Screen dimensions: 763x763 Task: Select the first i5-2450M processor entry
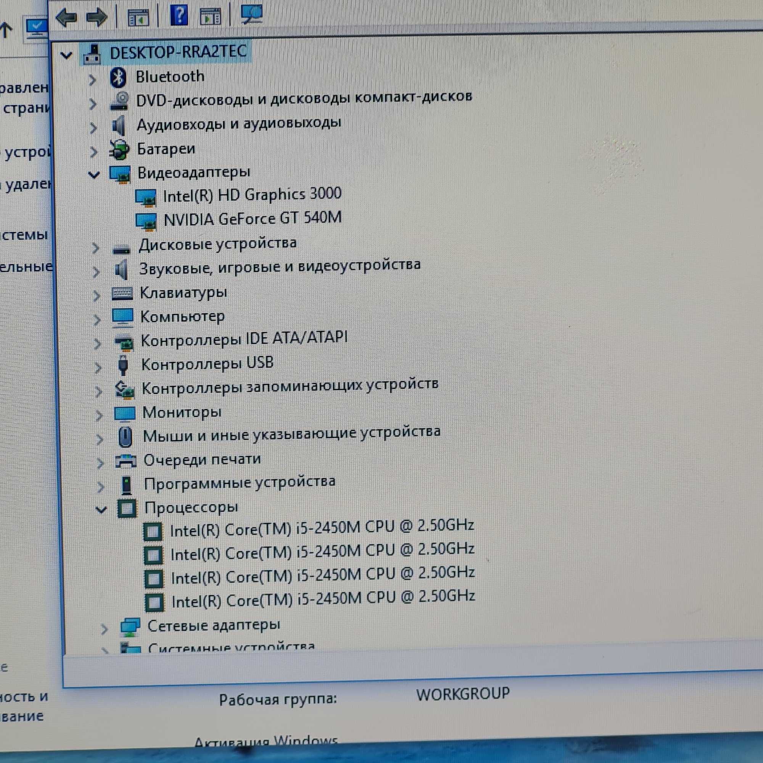pyautogui.click(x=322, y=528)
